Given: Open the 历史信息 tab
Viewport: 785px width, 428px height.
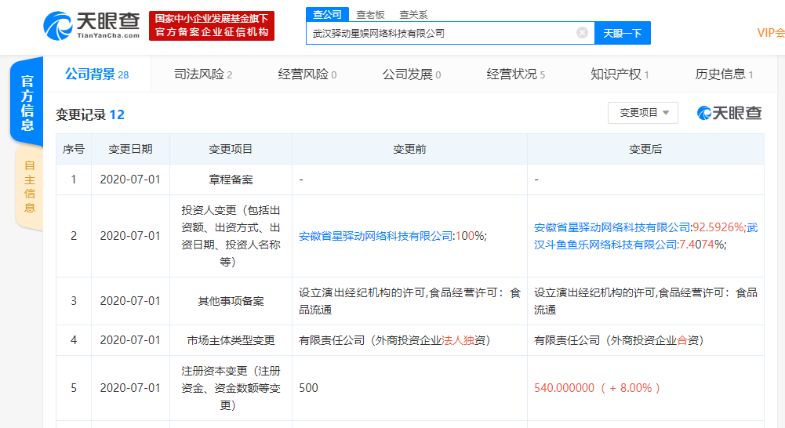Looking at the screenshot, I should click(x=724, y=74).
